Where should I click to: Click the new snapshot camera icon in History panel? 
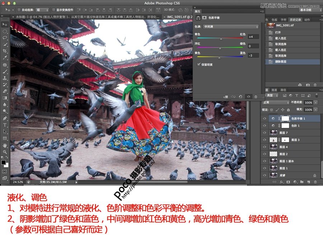tap(308, 84)
